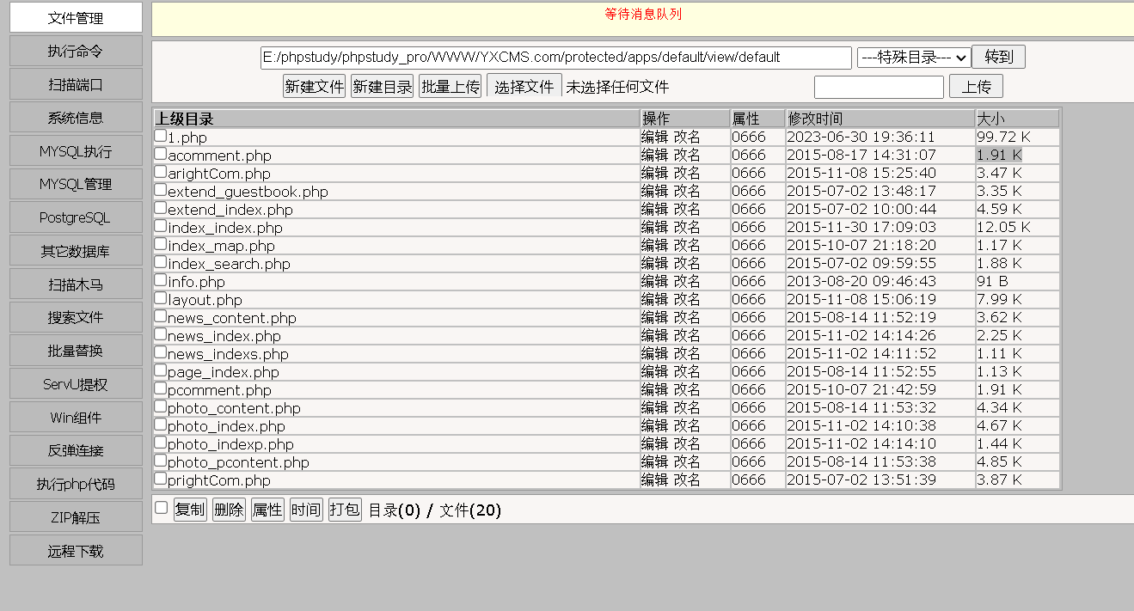
Task: Select 搜索文件 from the left sidebar
Action: click(x=75, y=317)
